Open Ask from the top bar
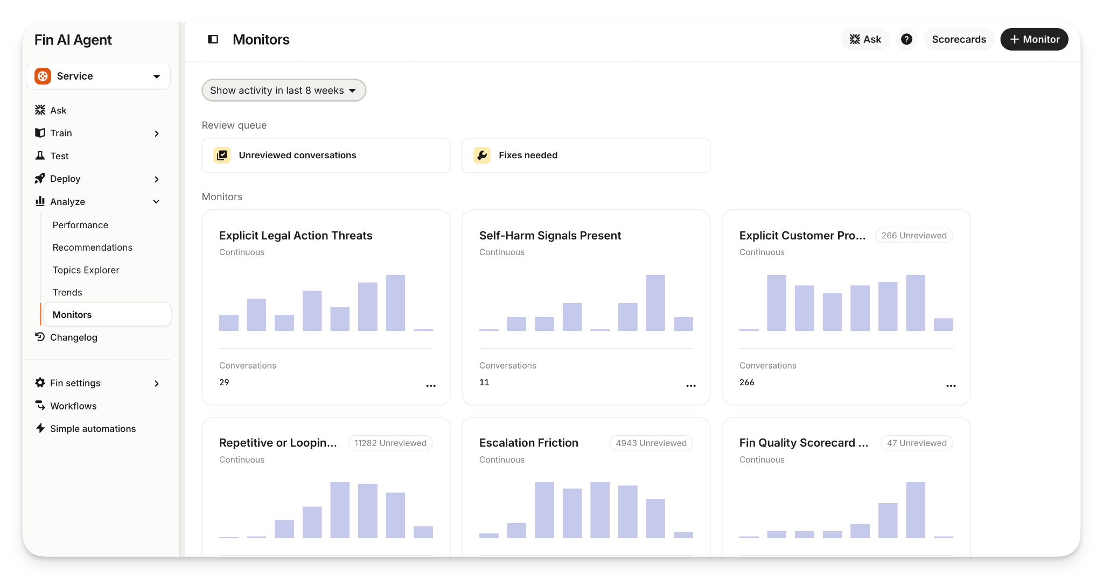This screenshot has width=1103, height=579. click(865, 39)
